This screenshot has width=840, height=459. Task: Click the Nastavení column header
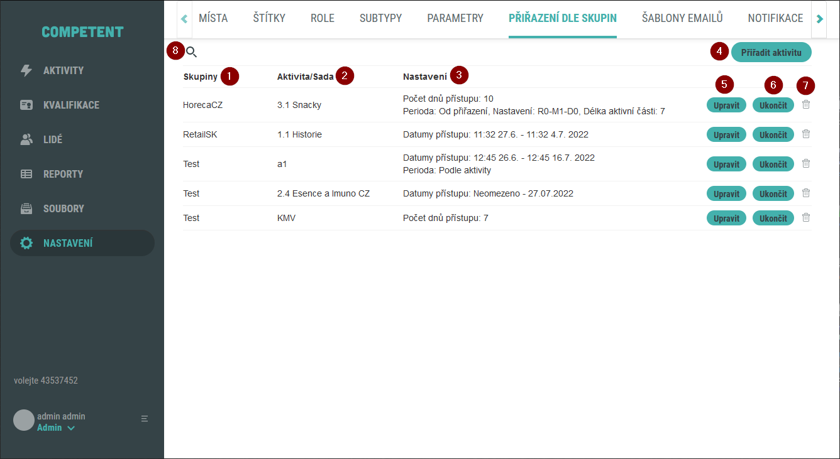pos(425,77)
